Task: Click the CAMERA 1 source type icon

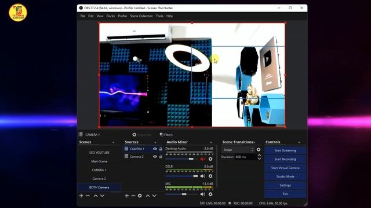Action: tap(126, 149)
